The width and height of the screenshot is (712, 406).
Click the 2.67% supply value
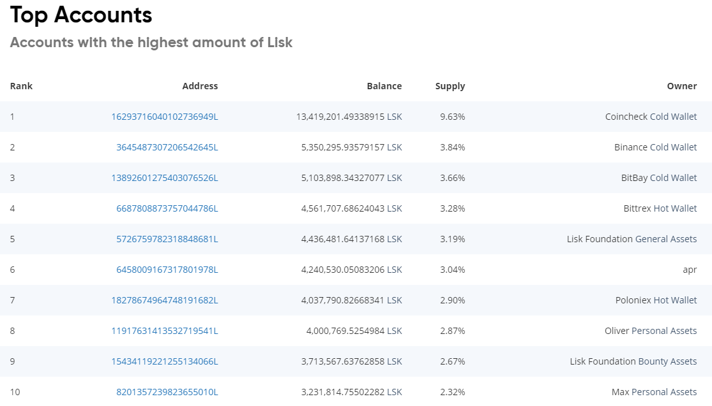tap(452, 361)
